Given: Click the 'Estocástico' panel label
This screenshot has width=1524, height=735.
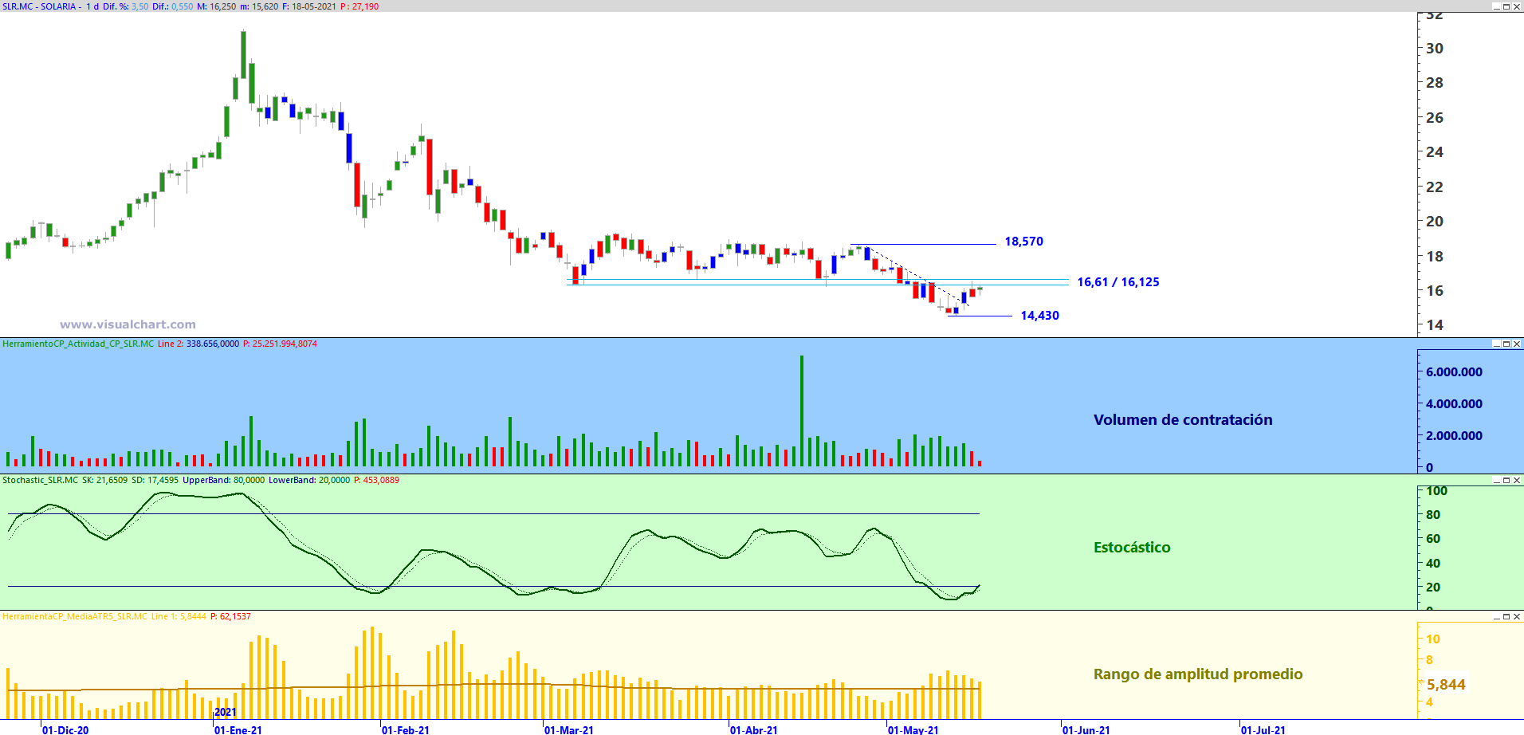Looking at the screenshot, I should [1132, 548].
